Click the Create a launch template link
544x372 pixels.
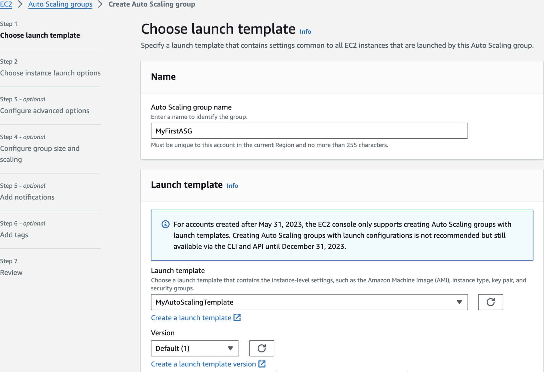(x=191, y=318)
